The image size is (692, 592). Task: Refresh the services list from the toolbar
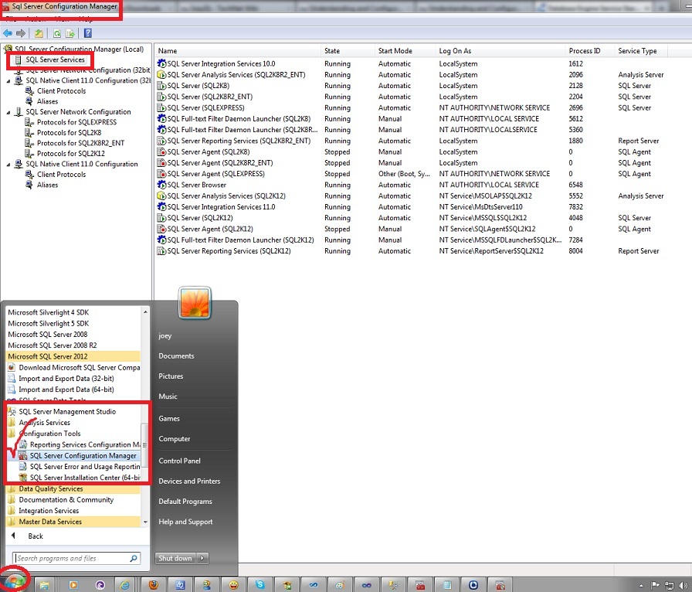[57, 33]
